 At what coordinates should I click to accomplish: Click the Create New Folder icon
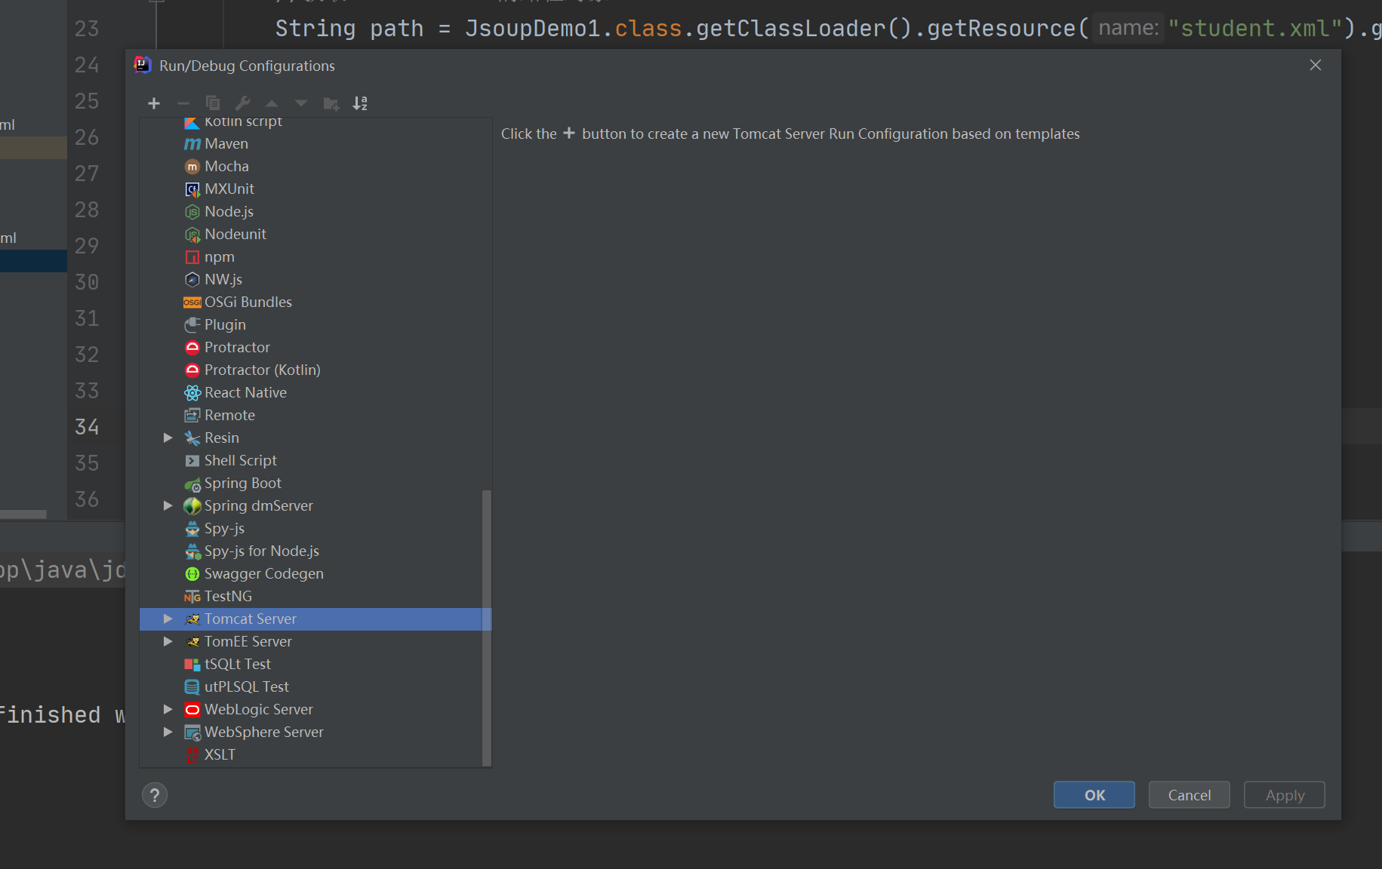(x=331, y=103)
